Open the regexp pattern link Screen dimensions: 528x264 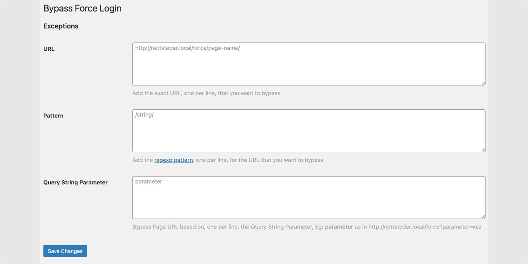click(x=173, y=160)
